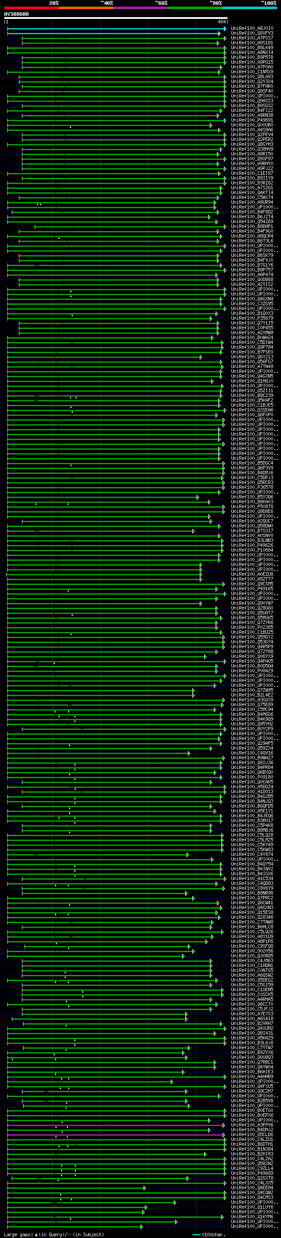
Task: Click the purple alignment bar for UniRef100_A3FPV6
Action: [116, 1126]
